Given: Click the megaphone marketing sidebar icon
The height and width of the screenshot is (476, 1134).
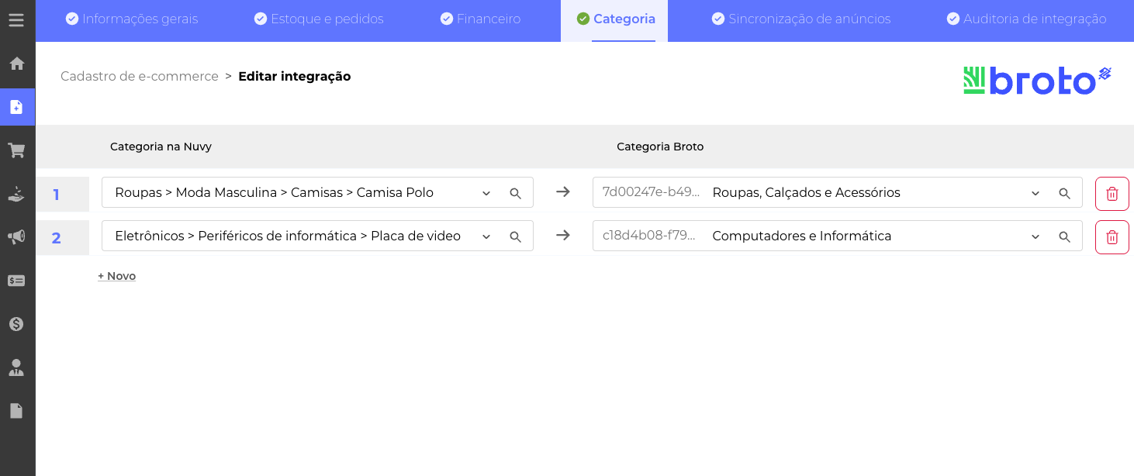Looking at the screenshot, I should pyautogui.click(x=16, y=237).
